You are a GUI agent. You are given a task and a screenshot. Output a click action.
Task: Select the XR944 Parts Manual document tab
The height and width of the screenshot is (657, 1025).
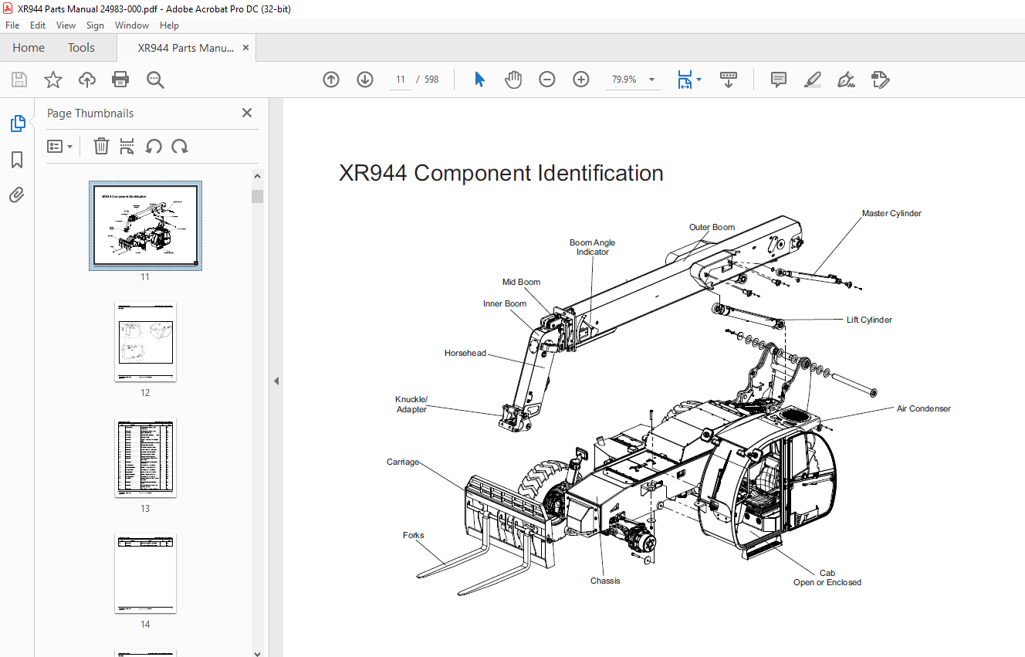point(185,48)
